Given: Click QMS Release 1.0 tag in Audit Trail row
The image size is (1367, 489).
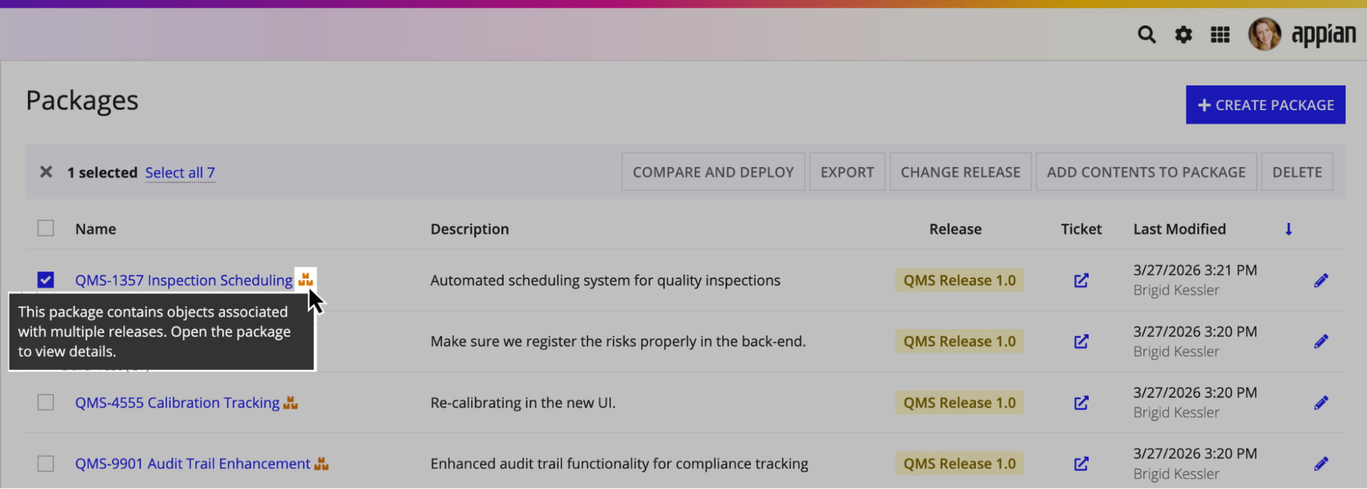Looking at the screenshot, I should pyautogui.click(x=959, y=464).
